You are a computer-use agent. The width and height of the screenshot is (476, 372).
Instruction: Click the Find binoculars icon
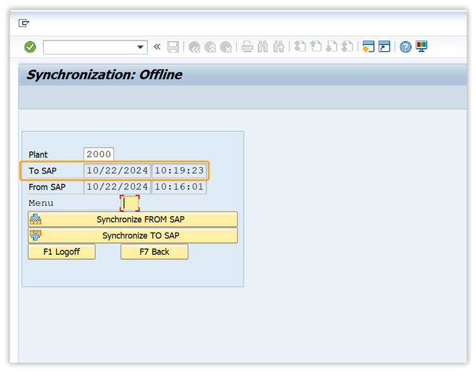click(x=263, y=47)
